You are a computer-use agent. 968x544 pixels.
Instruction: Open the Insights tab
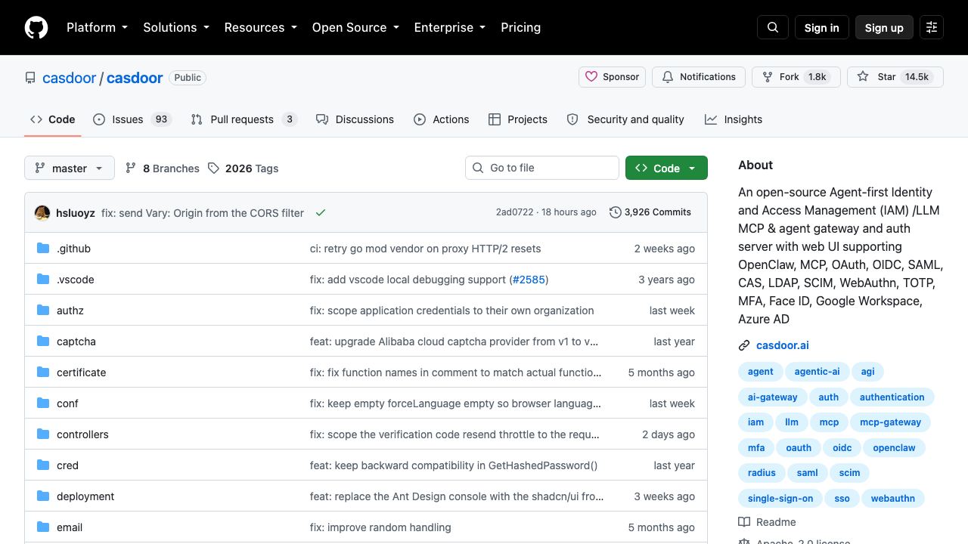[x=734, y=119]
